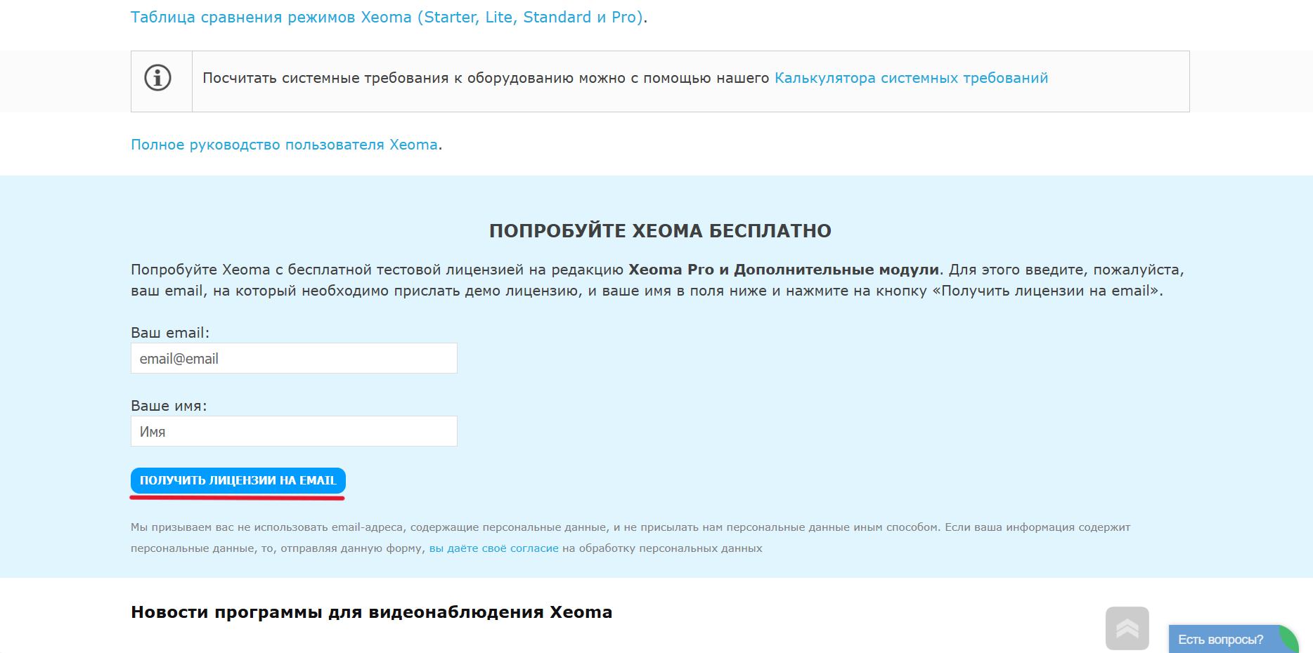Image resolution: width=1313 pixels, height=653 pixels.
Task: Click heading 'Попробуйте Xeoma бесплатно'
Action: [x=660, y=231]
